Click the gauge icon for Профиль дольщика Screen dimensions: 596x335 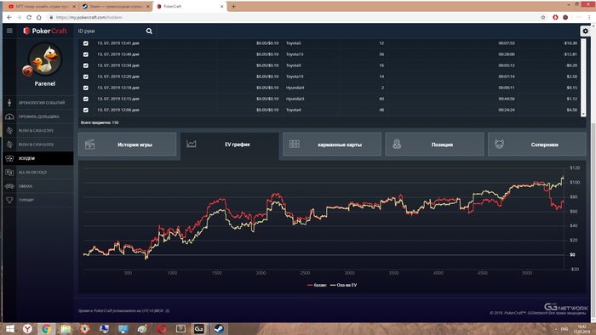pos(9,116)
